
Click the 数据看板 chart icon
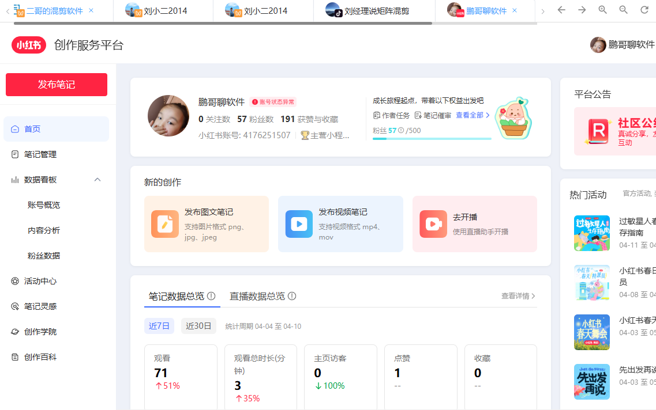[x=15, y=179]
